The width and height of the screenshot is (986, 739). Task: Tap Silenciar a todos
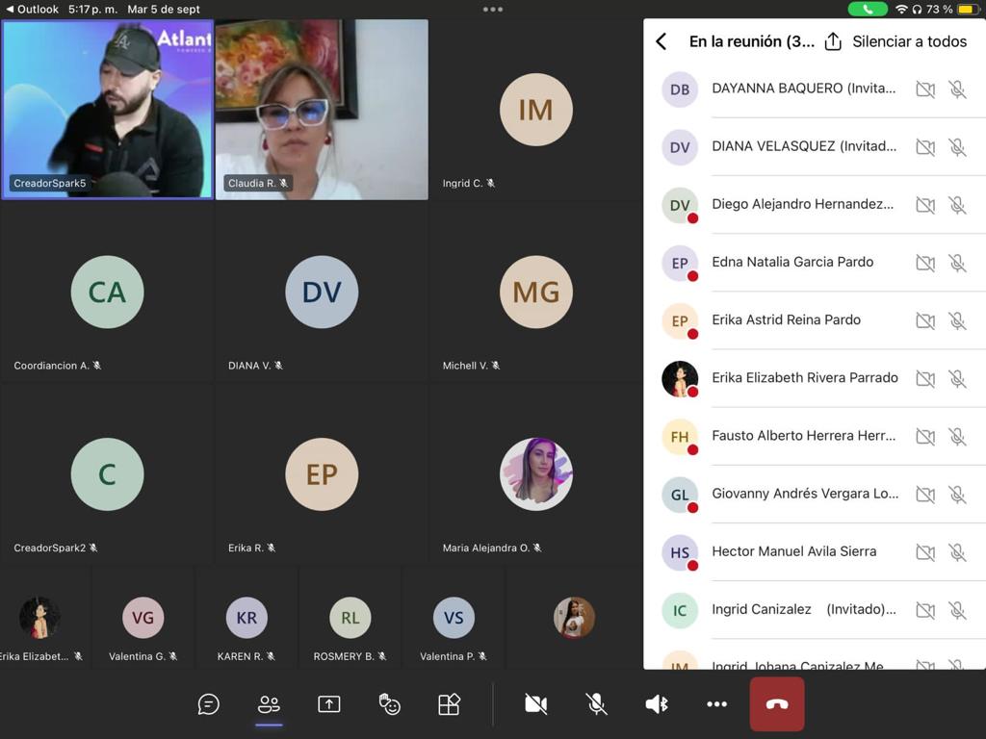pyautogui.click(x=909, y=41)
